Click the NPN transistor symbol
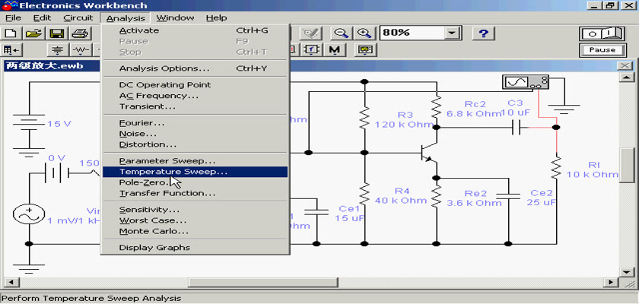Screen dimensions: 639x304 pyautogui.click(x=430, y=153)
